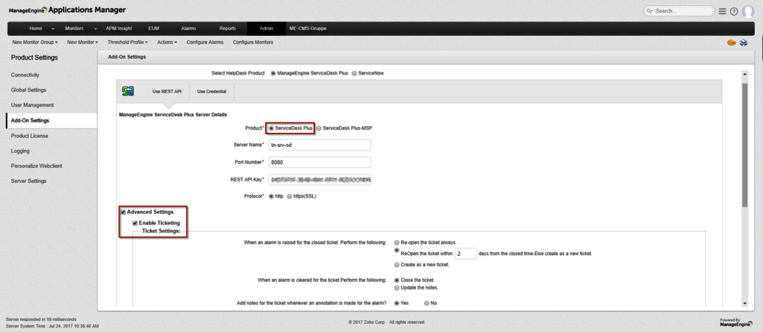Open Actions dropdown

click(x=167, y=43)
